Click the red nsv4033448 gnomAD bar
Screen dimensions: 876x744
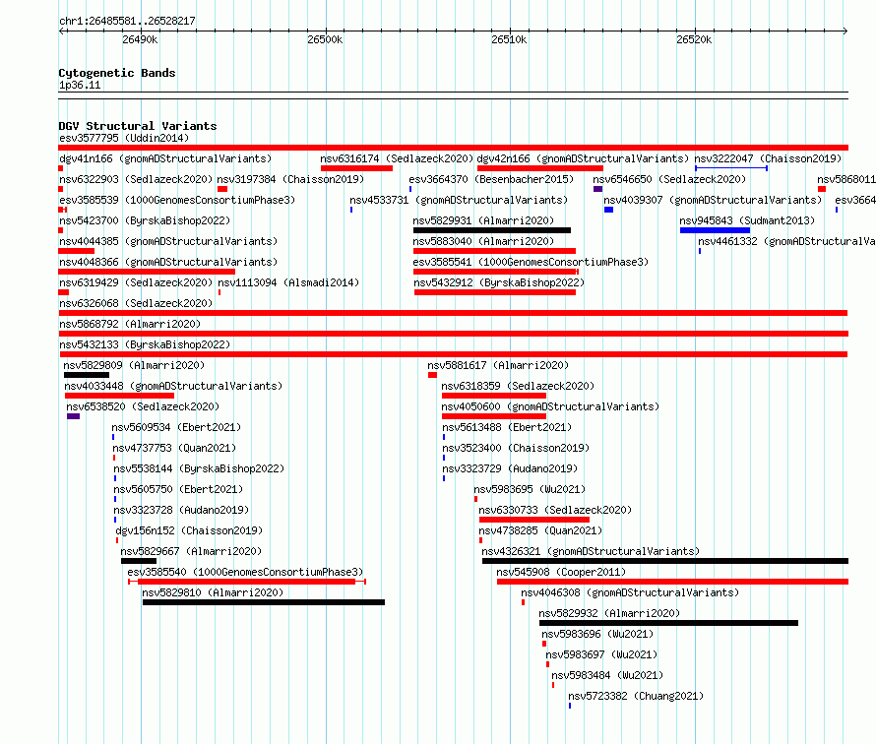119,396
